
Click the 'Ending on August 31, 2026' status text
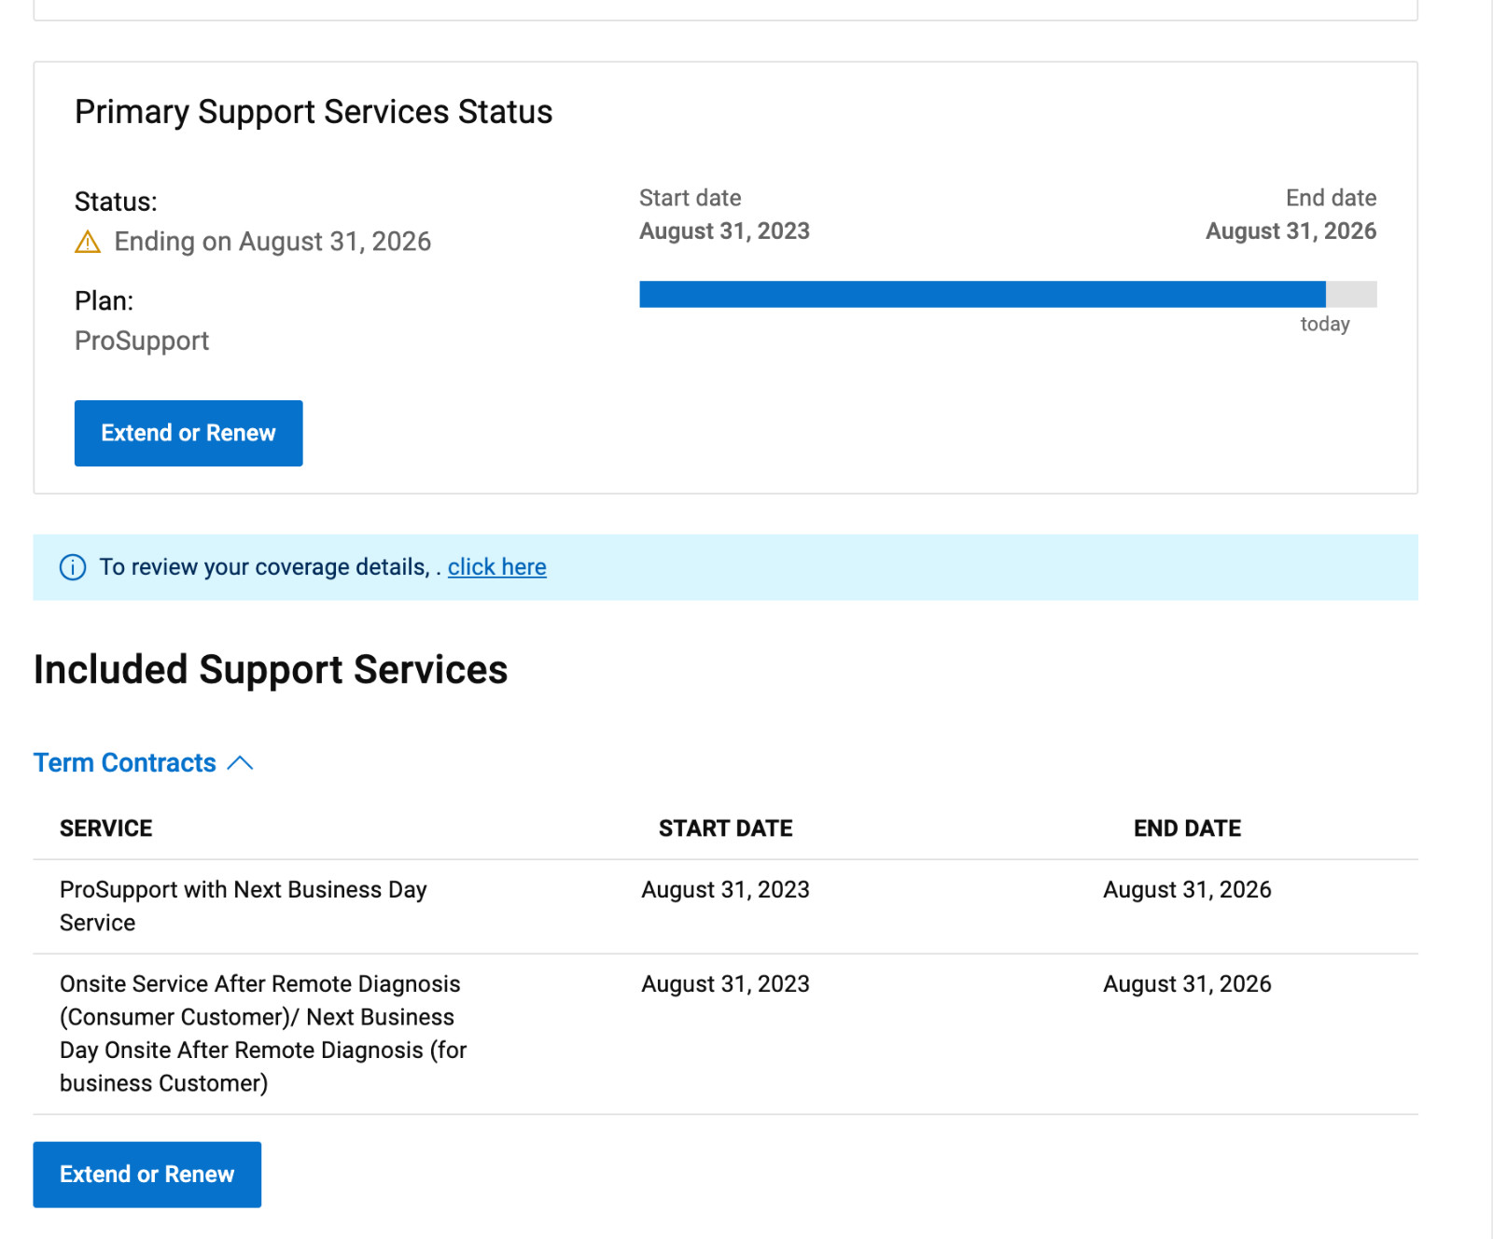coord(272,242)
